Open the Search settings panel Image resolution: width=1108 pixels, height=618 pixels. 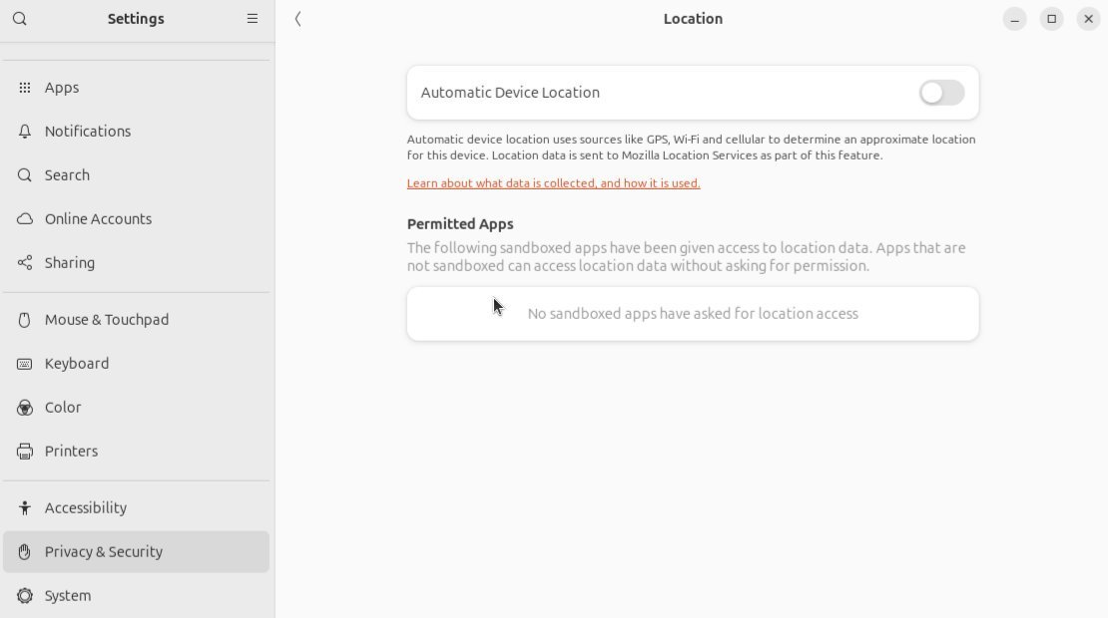pos(67,175)
